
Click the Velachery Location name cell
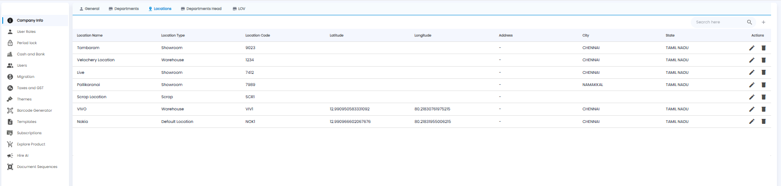[96, 60]
